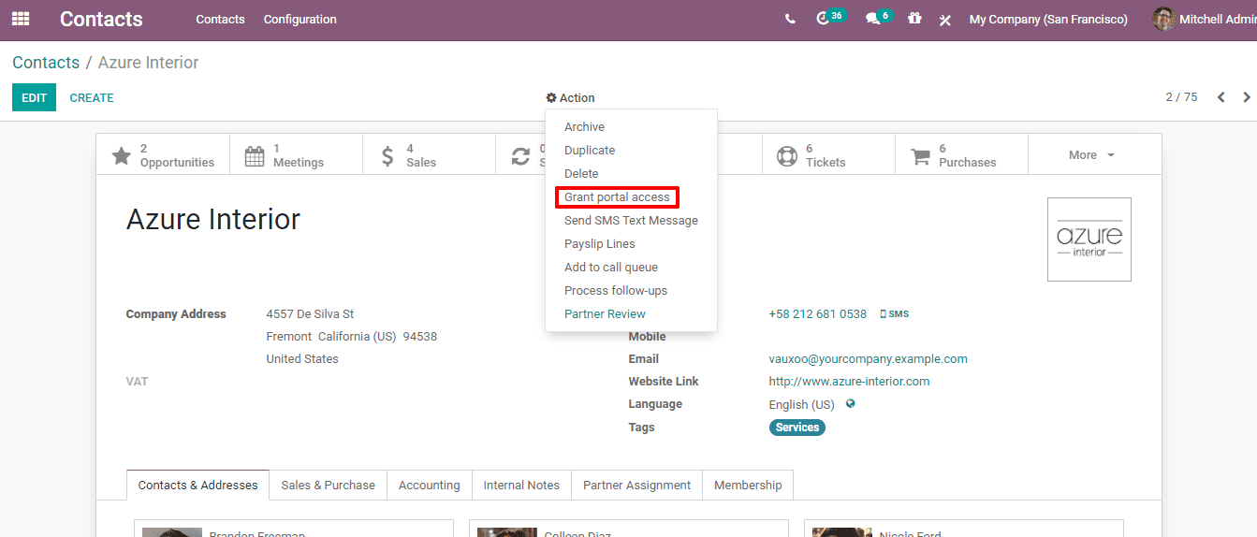Viewport: 1257px width, 537px height.
Task: Click the Contacts app title
Action: 101,19
